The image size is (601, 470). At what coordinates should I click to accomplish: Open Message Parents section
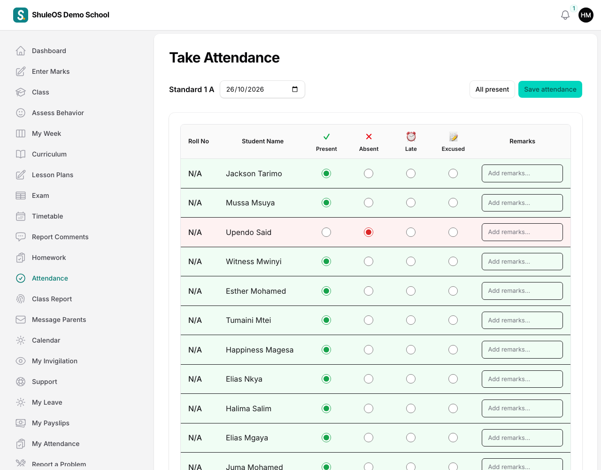pyautogui.click(x=59, y=320)
